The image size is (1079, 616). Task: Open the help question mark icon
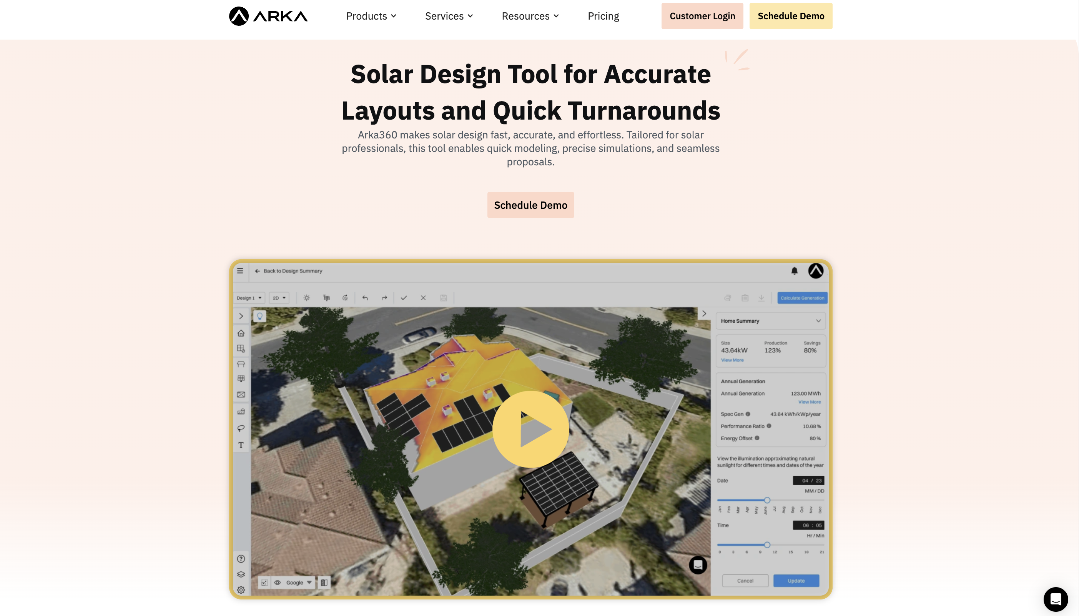click(x=241, y=558)
